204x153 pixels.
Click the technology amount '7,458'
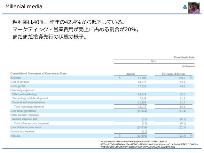tap(143, 98)
